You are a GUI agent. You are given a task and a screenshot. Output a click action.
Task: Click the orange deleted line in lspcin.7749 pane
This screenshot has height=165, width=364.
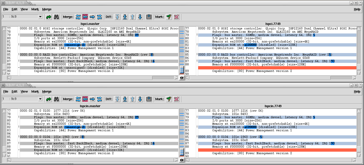pos(277,150)
